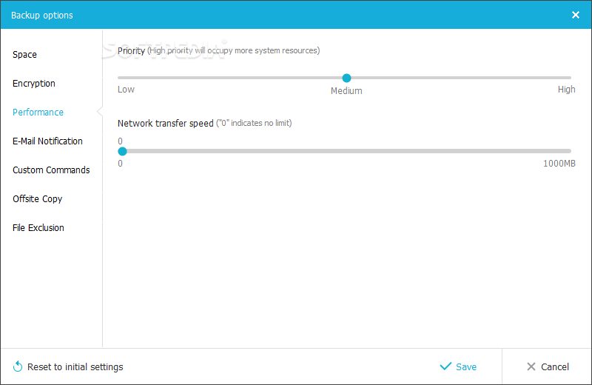This screenshot has width=592, height=385.
Task: Open the Custom Commands section
Action: pyautogui.click(x=51, y=170)
